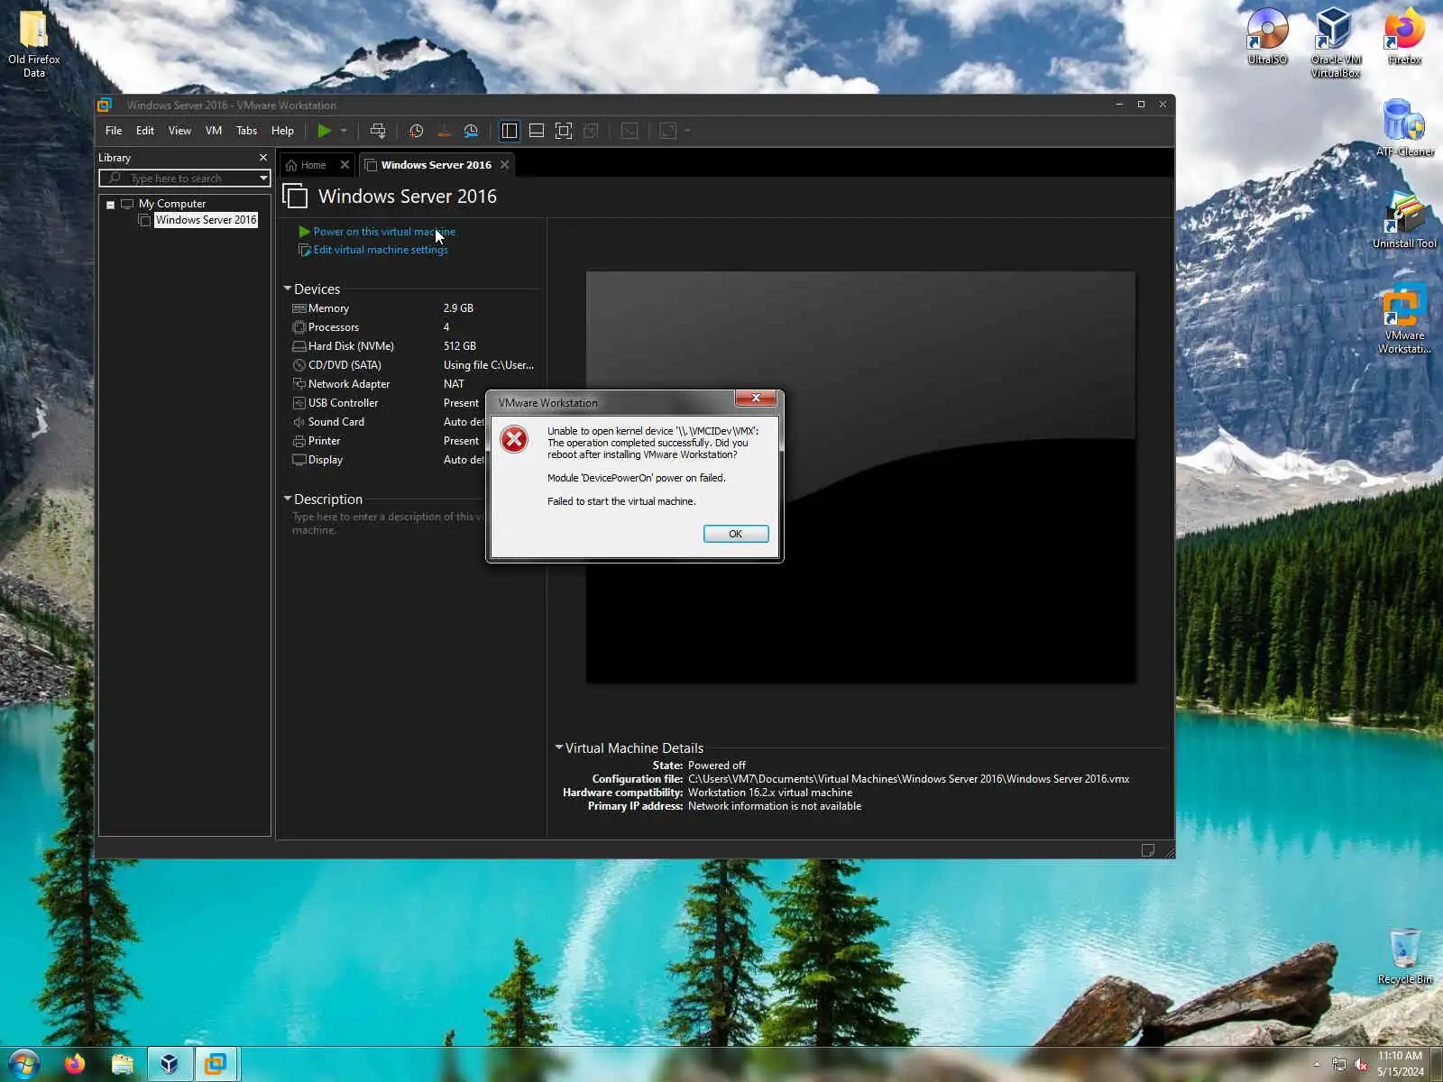Open the VM menu

214,131
